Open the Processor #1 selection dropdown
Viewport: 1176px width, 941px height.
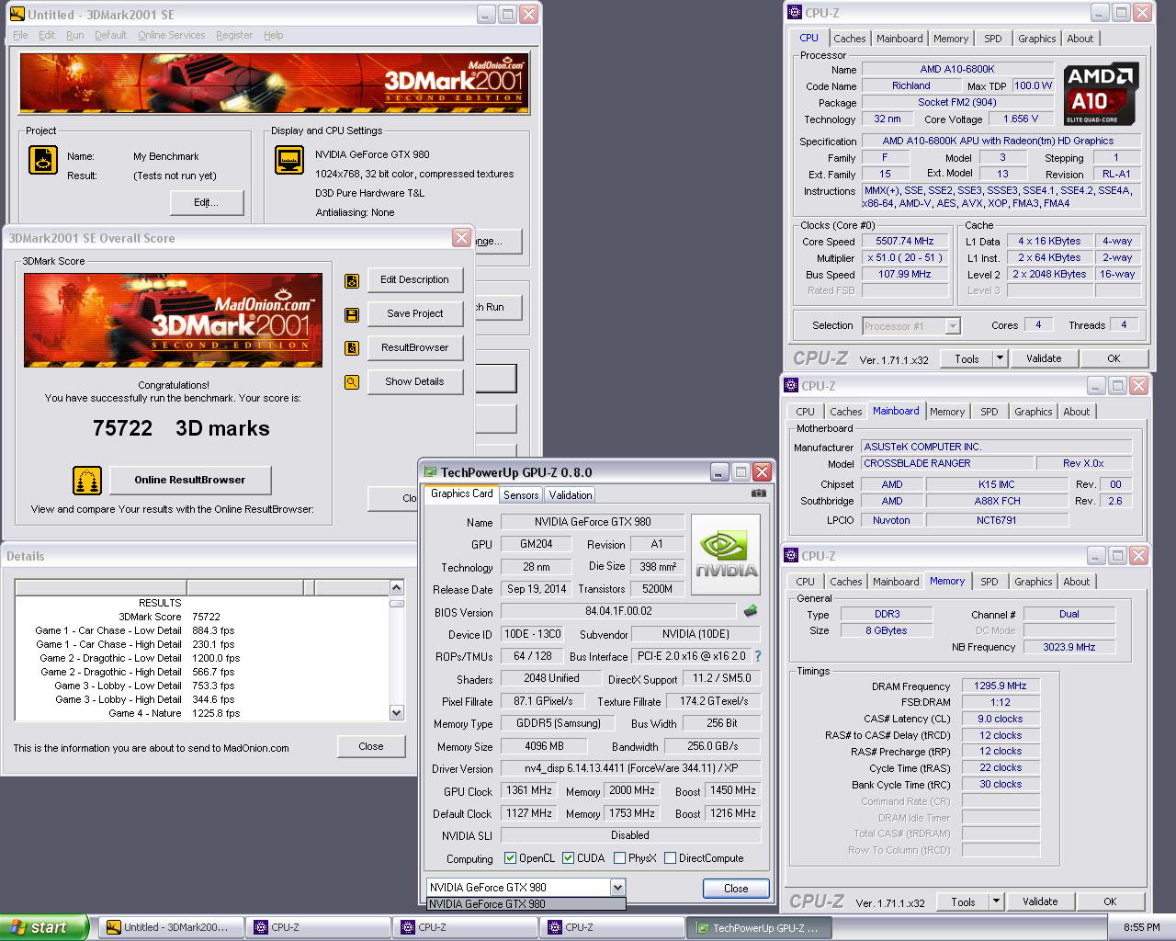(x=953, y=326)
